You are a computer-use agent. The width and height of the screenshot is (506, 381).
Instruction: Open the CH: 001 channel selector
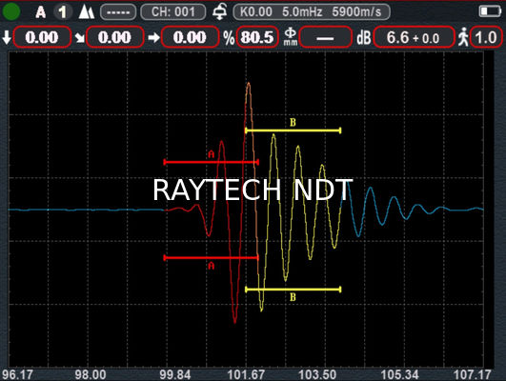173,12
